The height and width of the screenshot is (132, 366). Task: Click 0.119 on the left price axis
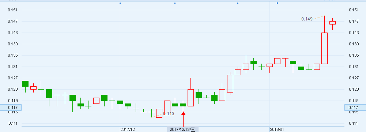coord(12,101)
